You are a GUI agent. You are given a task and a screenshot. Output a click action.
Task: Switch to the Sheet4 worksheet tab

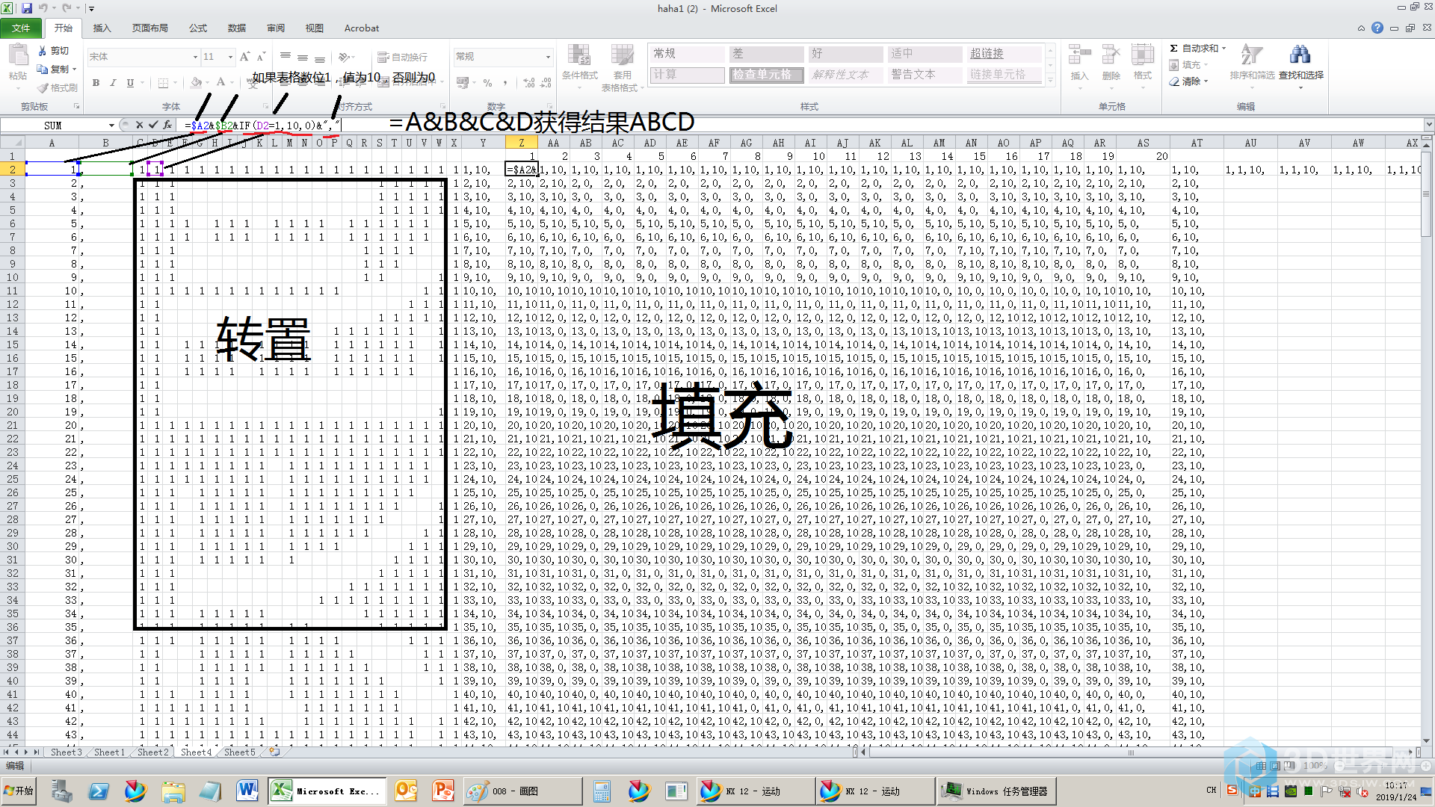(197, 752)
